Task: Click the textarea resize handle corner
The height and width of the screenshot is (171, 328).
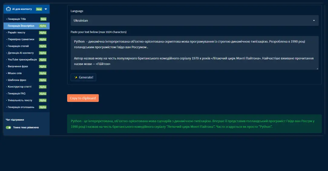Action: [x=317, y=68]
